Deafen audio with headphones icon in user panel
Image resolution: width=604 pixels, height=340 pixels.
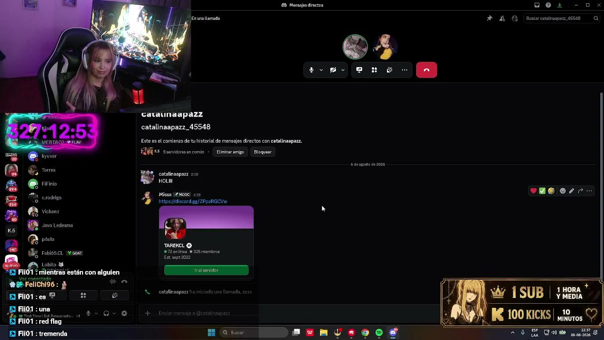click(x=106, y=313)
